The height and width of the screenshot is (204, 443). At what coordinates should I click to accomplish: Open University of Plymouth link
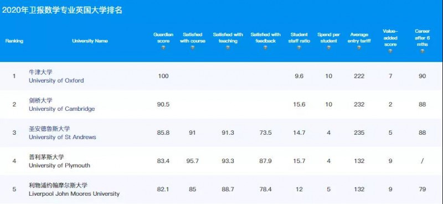[59, 165]
